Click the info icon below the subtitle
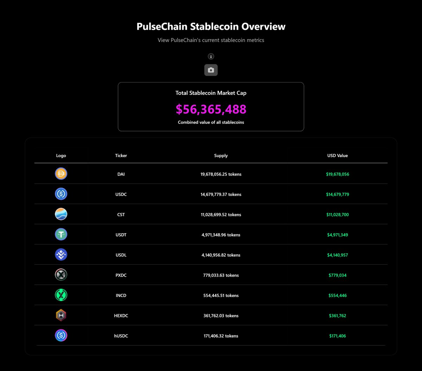This screenshot has height=371, width=422. click(211, 56)
